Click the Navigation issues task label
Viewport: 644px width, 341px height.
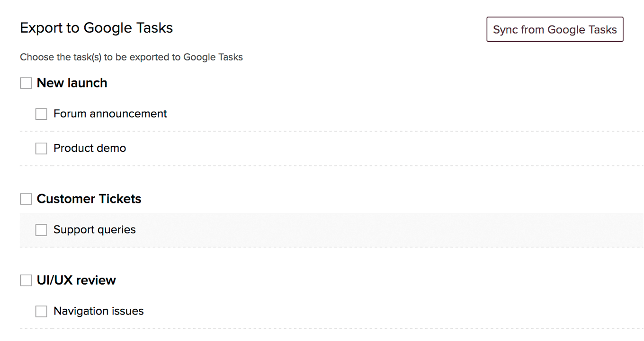[x=98, y=311]
